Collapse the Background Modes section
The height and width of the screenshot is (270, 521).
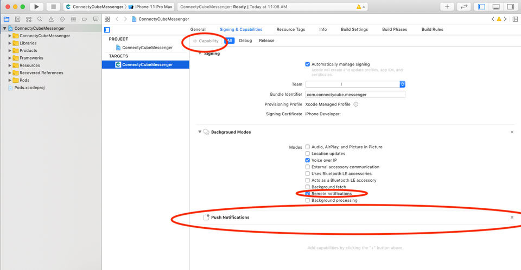click(200, 132)
